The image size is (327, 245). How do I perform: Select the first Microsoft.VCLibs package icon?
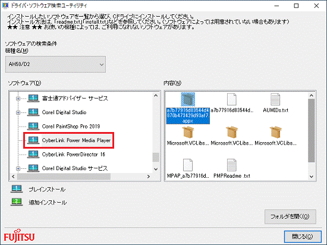pos(188,133)
